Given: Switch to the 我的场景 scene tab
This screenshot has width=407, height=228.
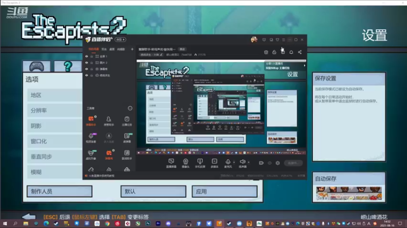Looking at the screenshot, I should tap(94, 49).
